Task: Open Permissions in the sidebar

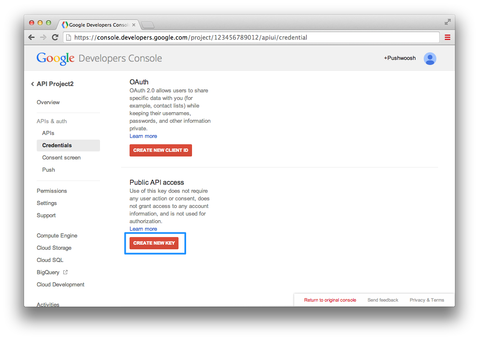Action: click(x=51, y=191)
